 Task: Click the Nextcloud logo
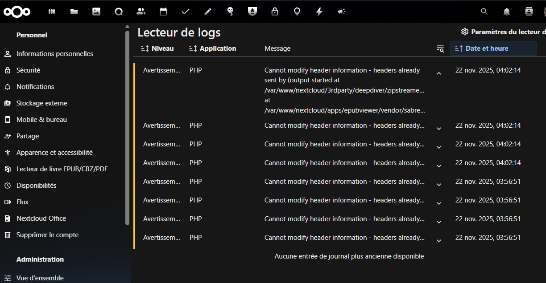(x=17, y=12)
